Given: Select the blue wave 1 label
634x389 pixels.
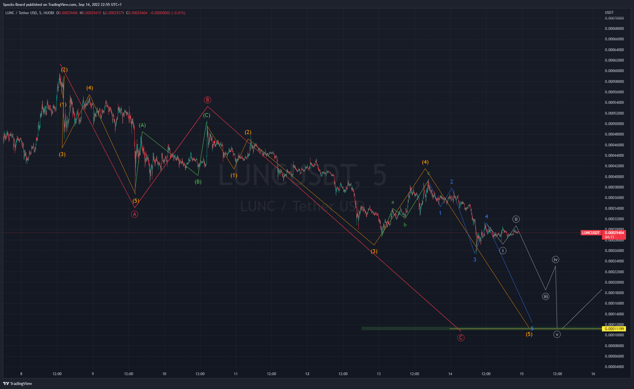Looking at the screenshot, I should [x=440, y=213].
